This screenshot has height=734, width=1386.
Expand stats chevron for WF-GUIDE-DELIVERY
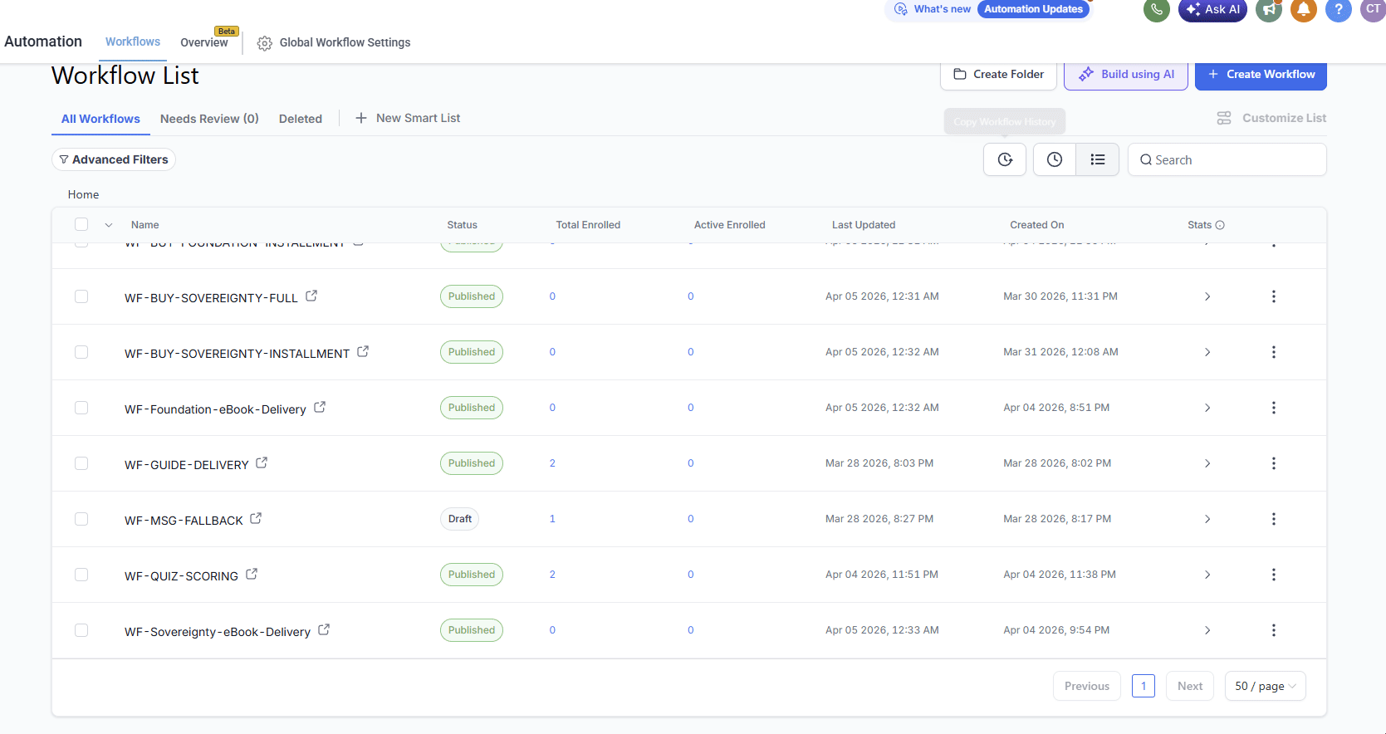point(1207,463)
